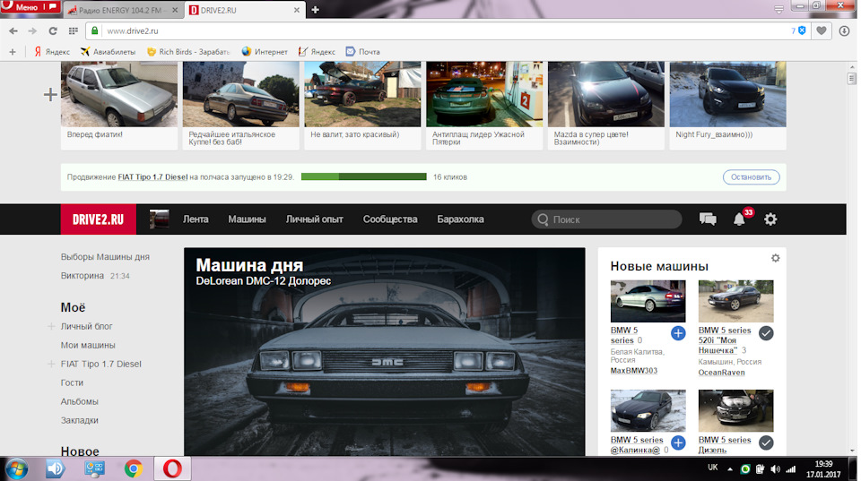Open the user avatar in nav bar
The height and width of the screenshot is (481, 861).
[160, 219]
